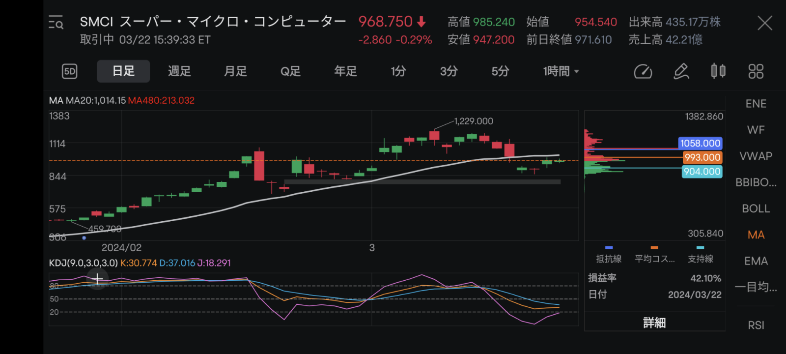Screen dimensions: 786x354
Task: Click the cyan 904.000 support label
Action: [x=702, y=172]
